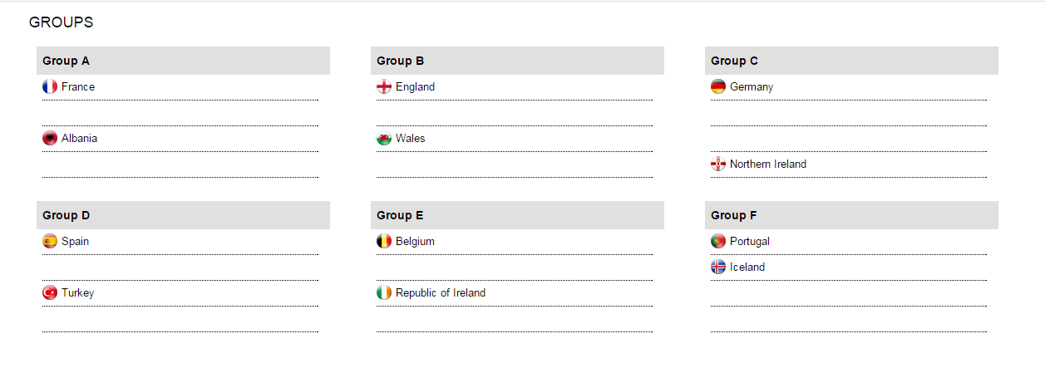Click the Wales flag icon
1045x373 pixels.
(x=384, y=138)
